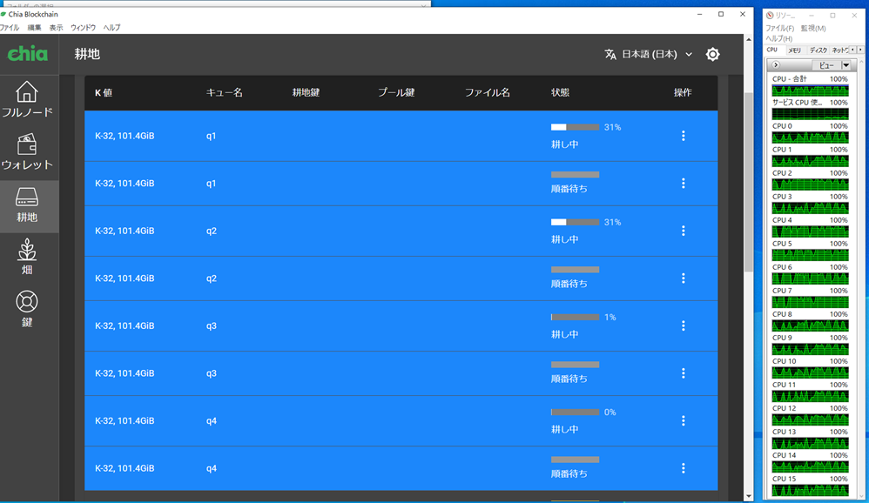The image size is (869, 503).
Task: Click the scroll-down arrow of the Chia page scrollbar
Action: pos(749,496)
